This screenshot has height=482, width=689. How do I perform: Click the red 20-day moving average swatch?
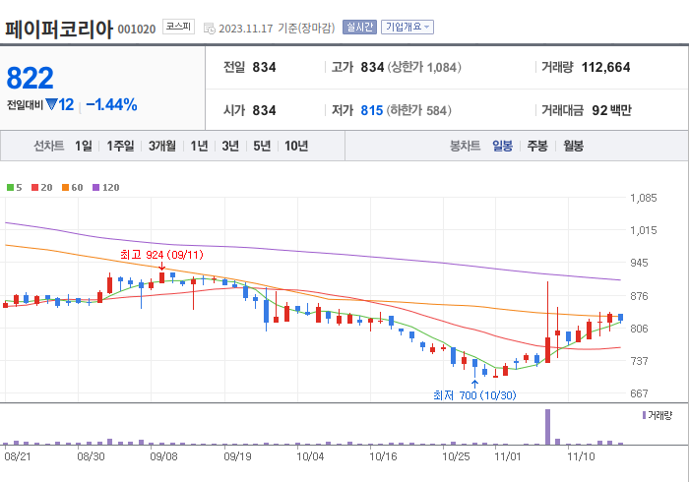pos(34,188)
